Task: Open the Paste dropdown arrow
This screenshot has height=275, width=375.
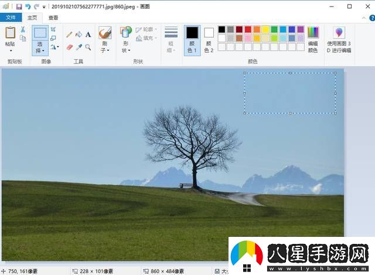Action: pyautogui.click(x=11, y=51)
